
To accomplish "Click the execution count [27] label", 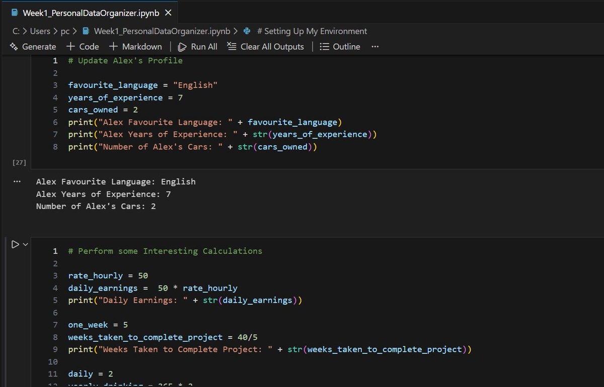I will pos(20,162).
